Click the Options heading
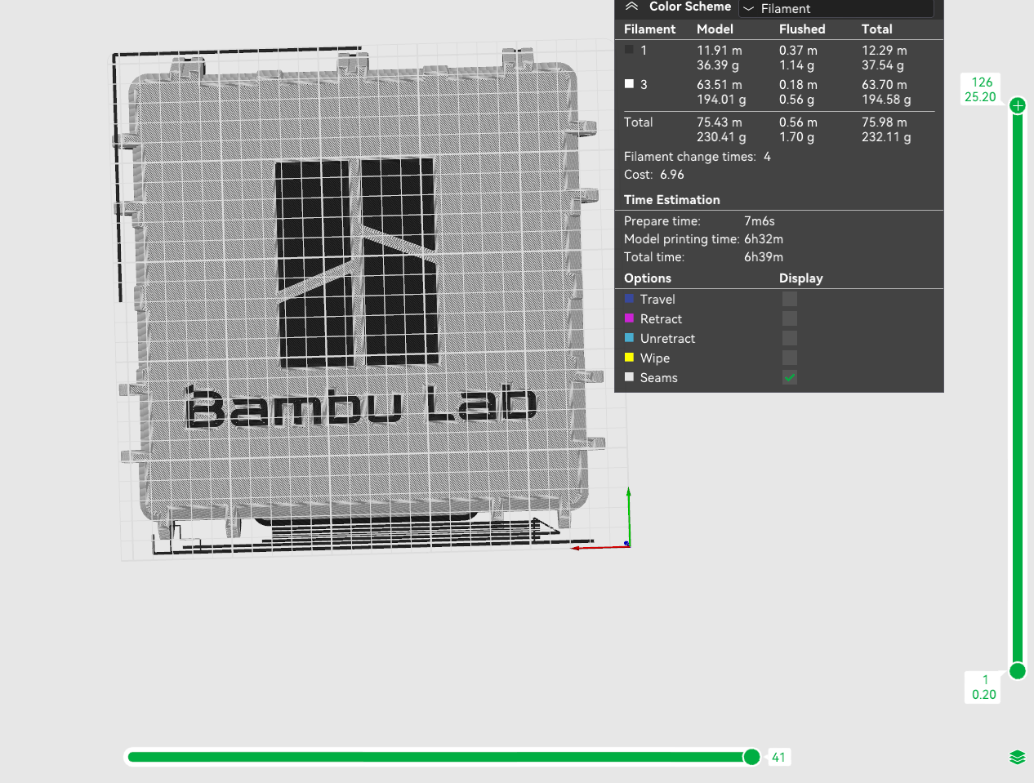1034x783 pixels. coord(648,278)
